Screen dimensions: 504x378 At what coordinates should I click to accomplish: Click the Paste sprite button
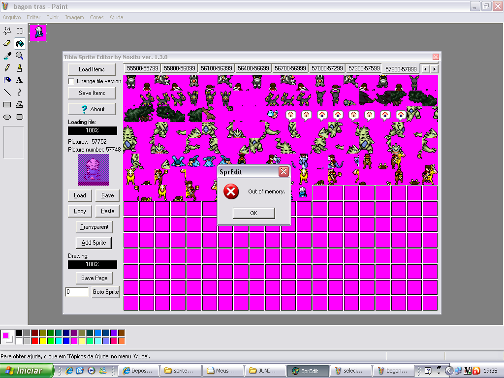[x=107, y=211]
